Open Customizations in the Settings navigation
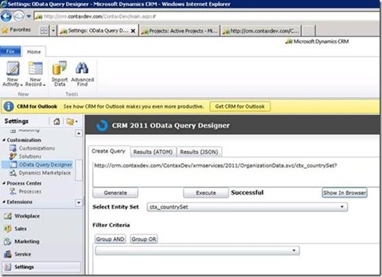382x277 pixels. [x=36, y=148]
